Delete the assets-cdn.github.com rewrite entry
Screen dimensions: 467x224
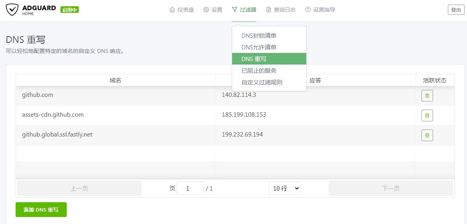point(427,115)
